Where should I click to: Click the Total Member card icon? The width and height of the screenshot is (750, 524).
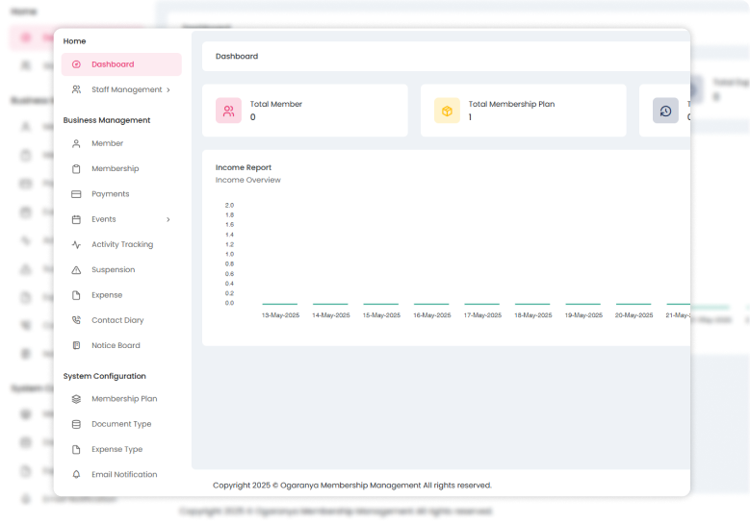(228, 111)
